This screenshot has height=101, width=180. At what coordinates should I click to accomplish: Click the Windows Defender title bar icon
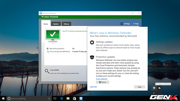(41, 13)
